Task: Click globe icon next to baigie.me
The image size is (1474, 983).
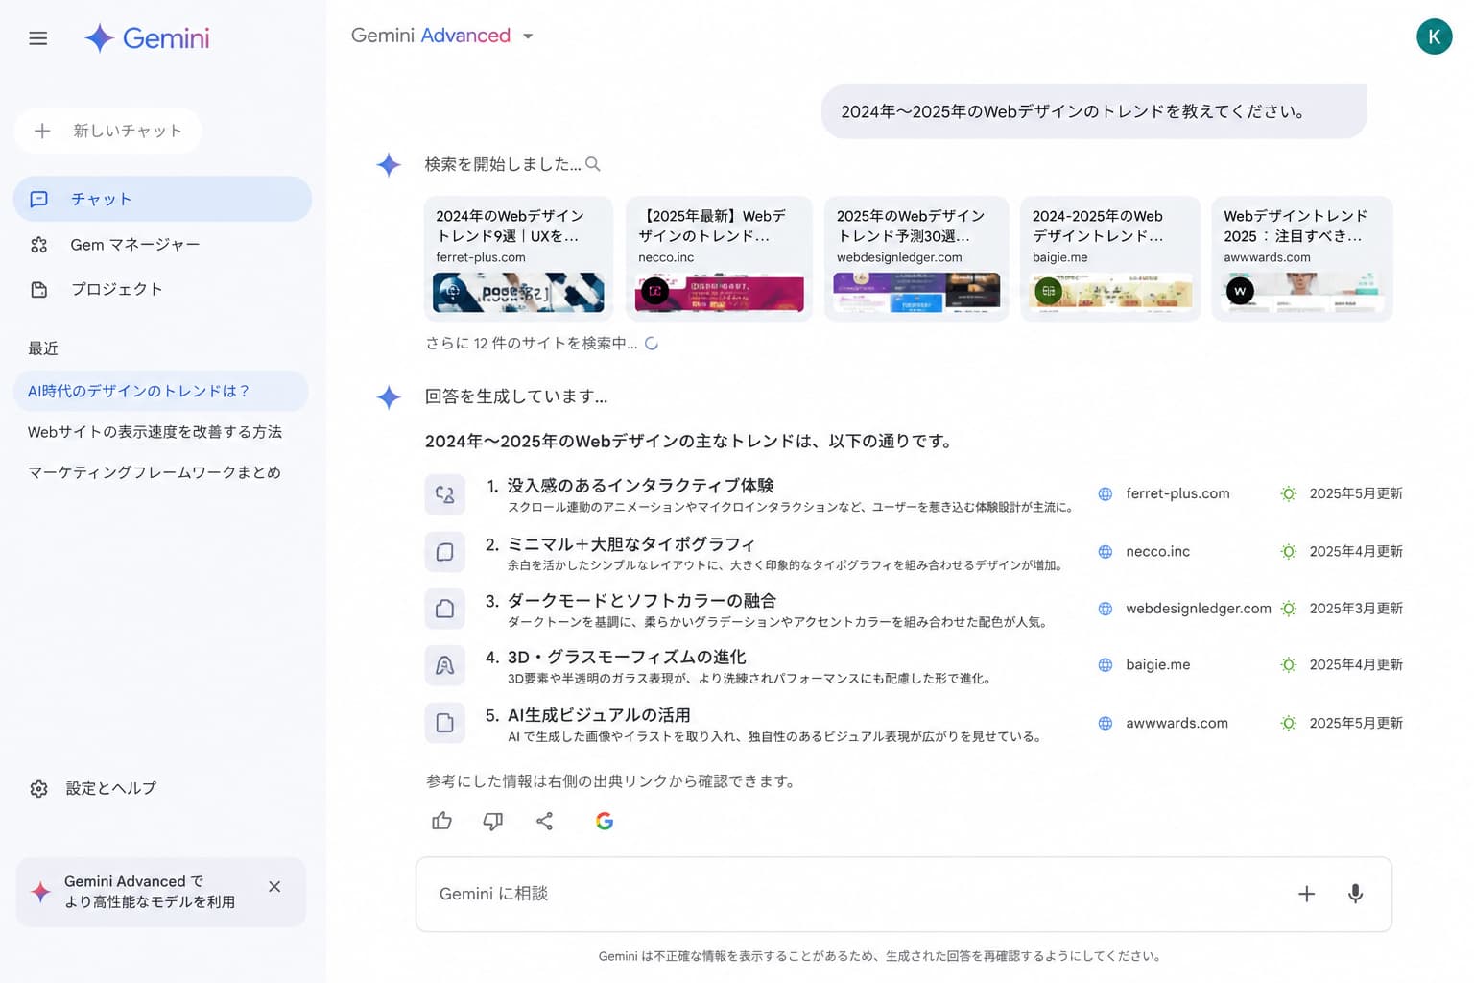Action: coord(1105,664)
